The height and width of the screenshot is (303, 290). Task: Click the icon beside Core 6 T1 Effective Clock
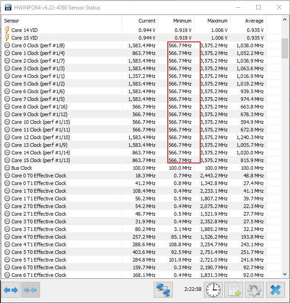[x=7, y=275]
